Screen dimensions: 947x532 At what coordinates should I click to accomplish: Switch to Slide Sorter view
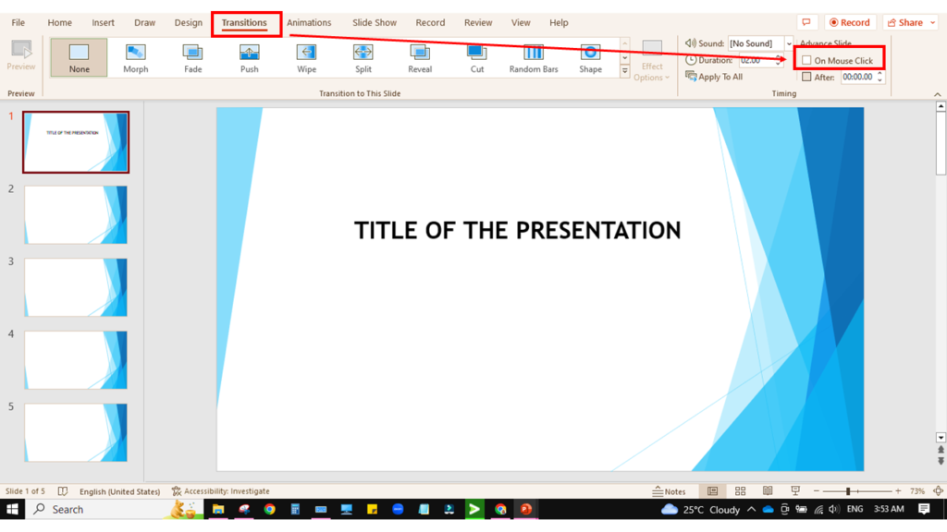pos(740,490)
